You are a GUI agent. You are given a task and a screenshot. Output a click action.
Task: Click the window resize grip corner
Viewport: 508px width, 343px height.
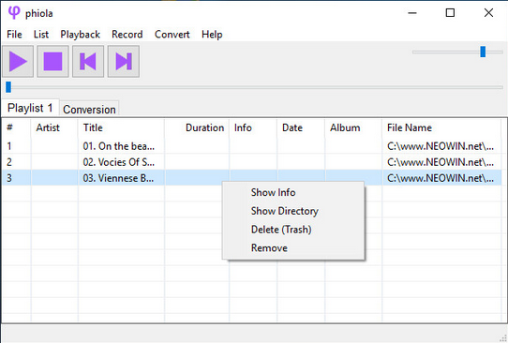point(502,338)
